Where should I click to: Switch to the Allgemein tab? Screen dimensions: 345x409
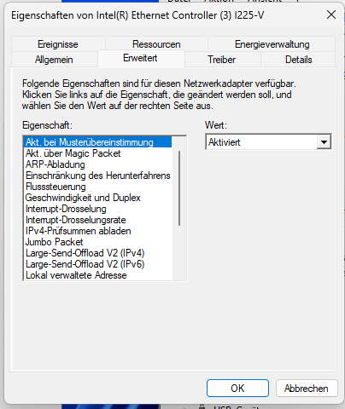click(54, 60)
